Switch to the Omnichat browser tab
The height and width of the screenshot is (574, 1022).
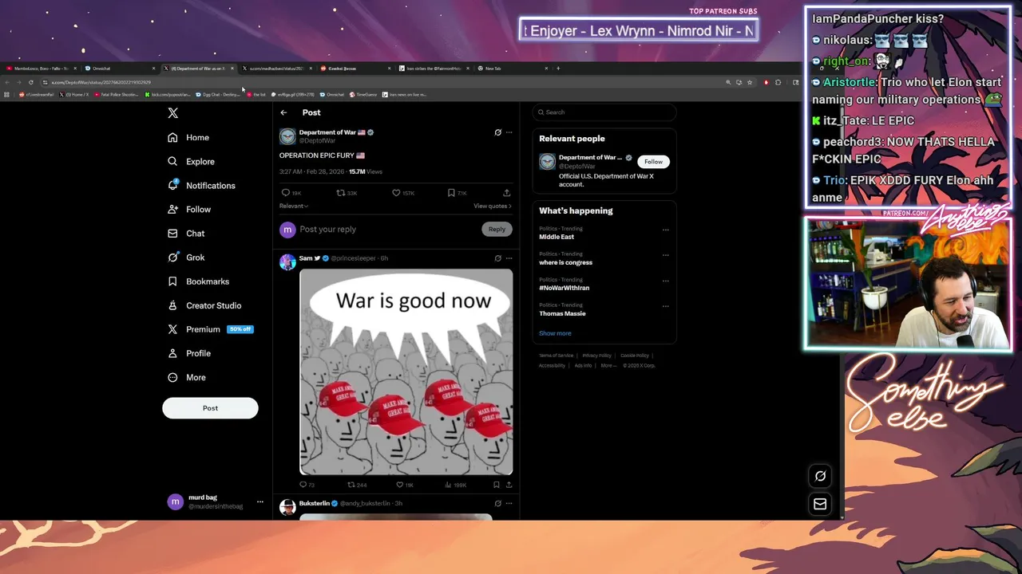[120, 69]
